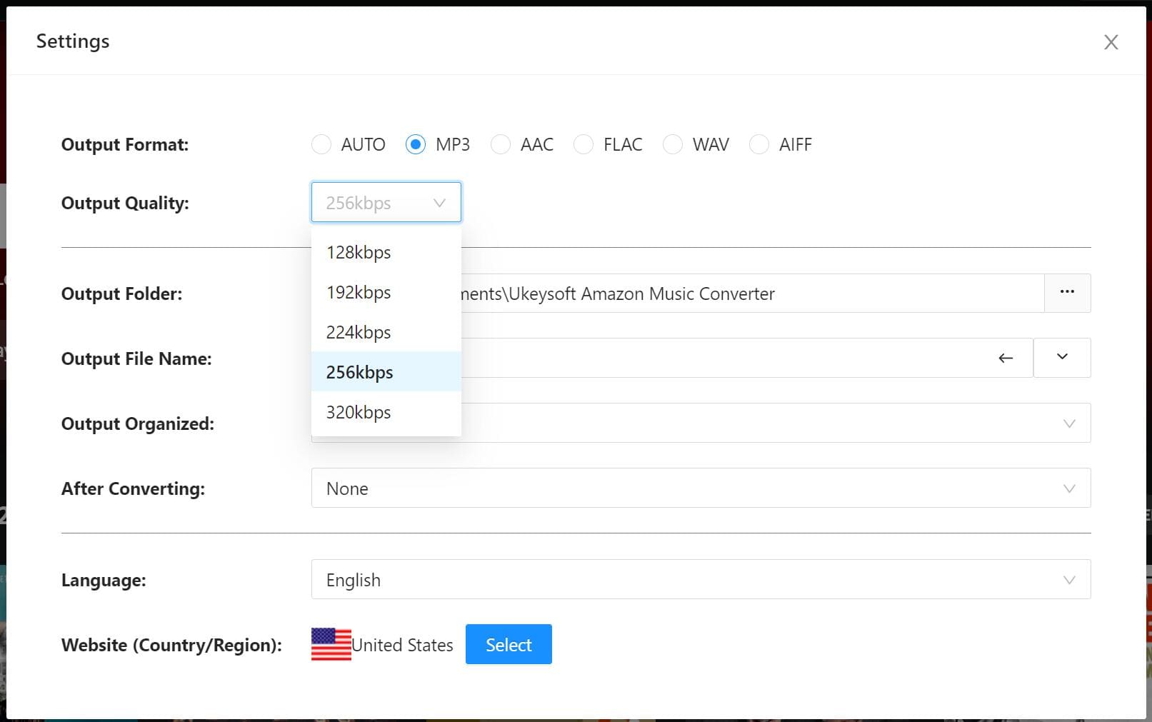Close the Settings dialog

coord(1111,42)
